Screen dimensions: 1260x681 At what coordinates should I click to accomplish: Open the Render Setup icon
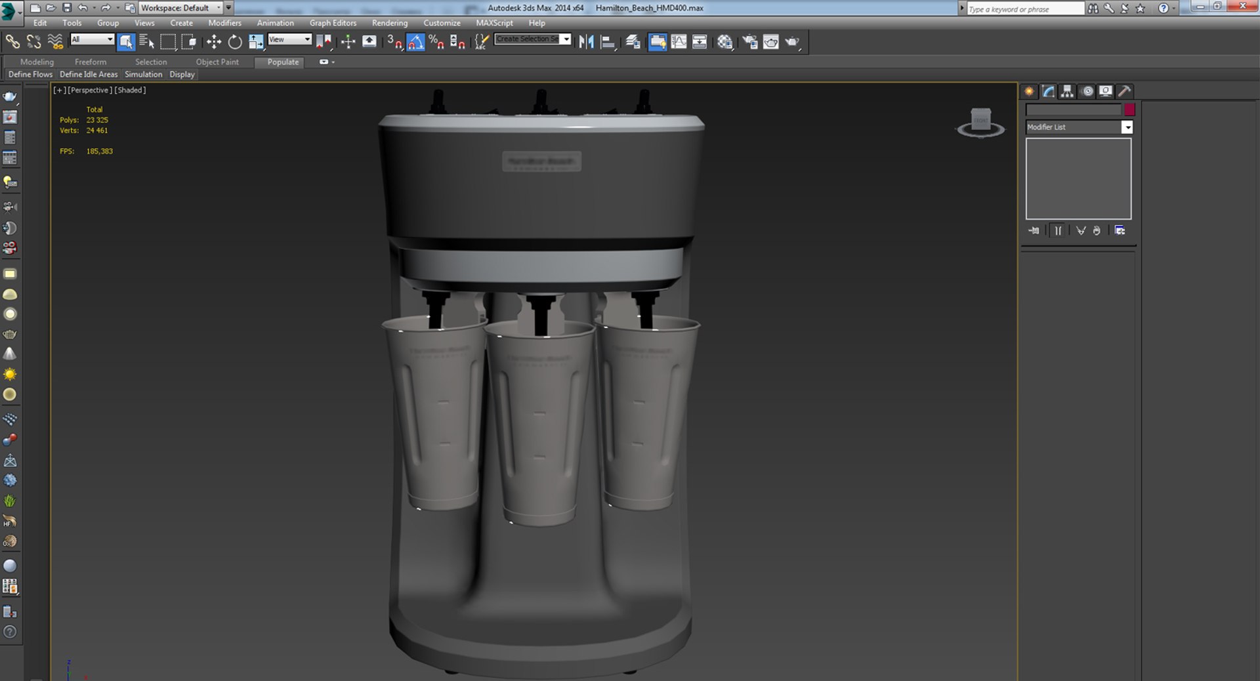tap(749, 42)
